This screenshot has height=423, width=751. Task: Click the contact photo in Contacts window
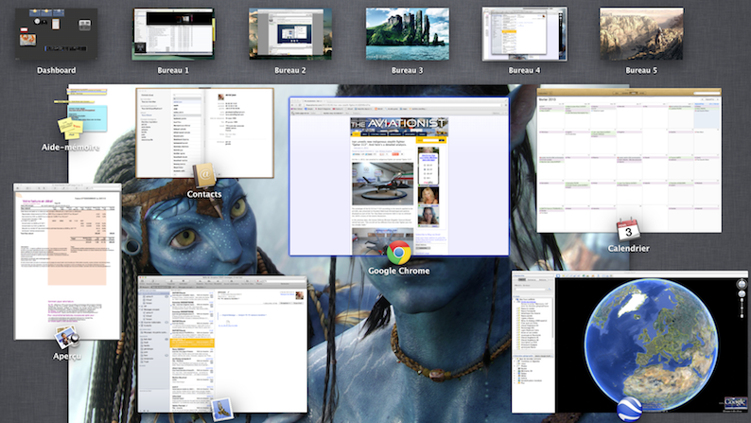220,97
